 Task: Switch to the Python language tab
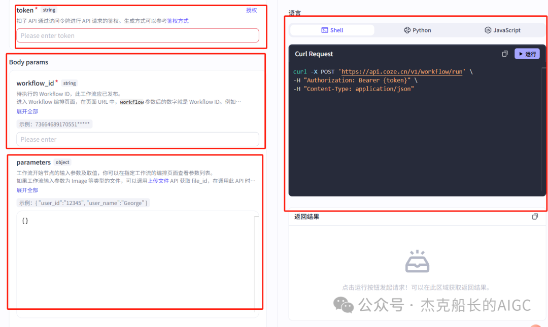click(x=417, y=30)
